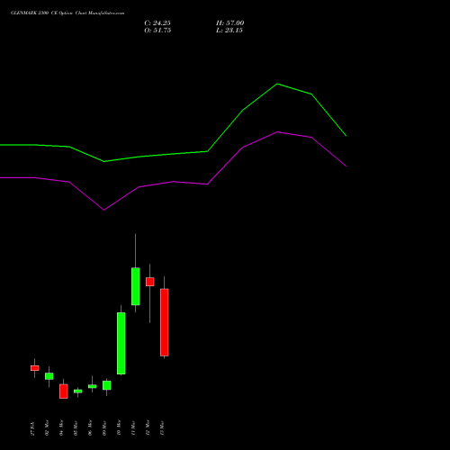The image size is (450, 450).
Task: Select the green candle above 02 Mar
Action: tap(49, 376)
